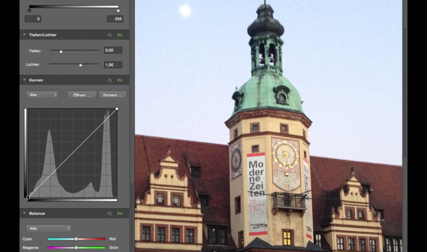Click the Magenta-Grün balance slider
Image resolution: width=427 pixels, height=252 pixels.
click(76, 247)
